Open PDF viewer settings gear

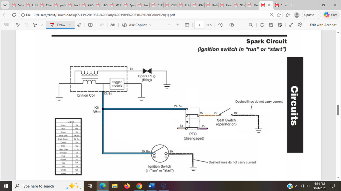(300, 25)
